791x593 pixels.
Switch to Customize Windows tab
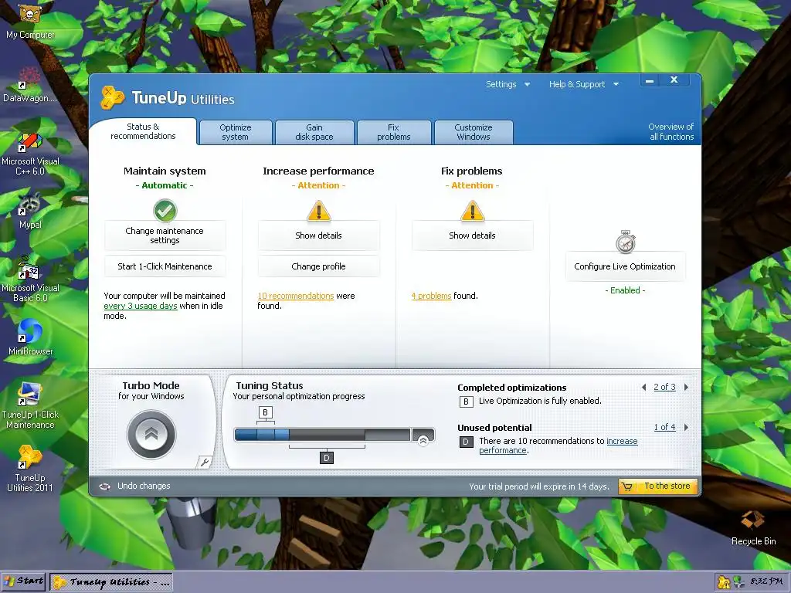pos(474,132)
